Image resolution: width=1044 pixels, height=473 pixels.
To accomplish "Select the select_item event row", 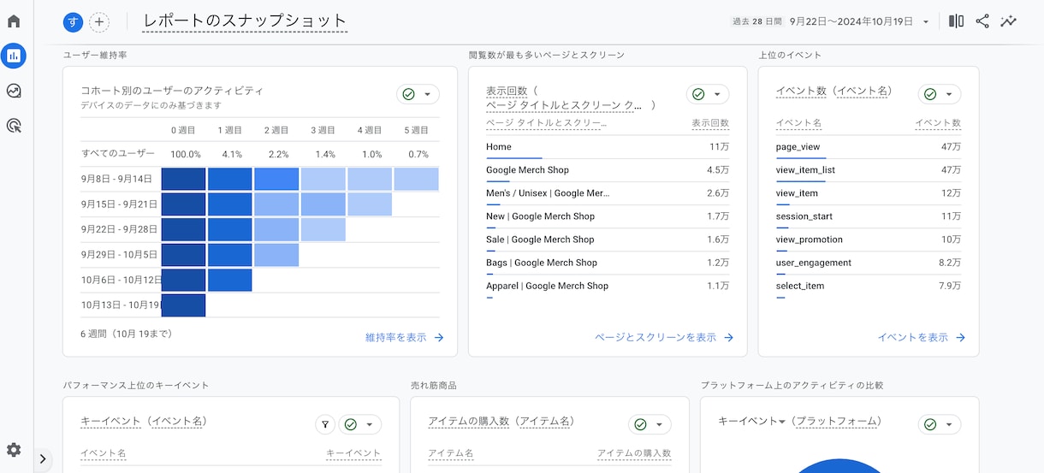I will coord(869,286).
